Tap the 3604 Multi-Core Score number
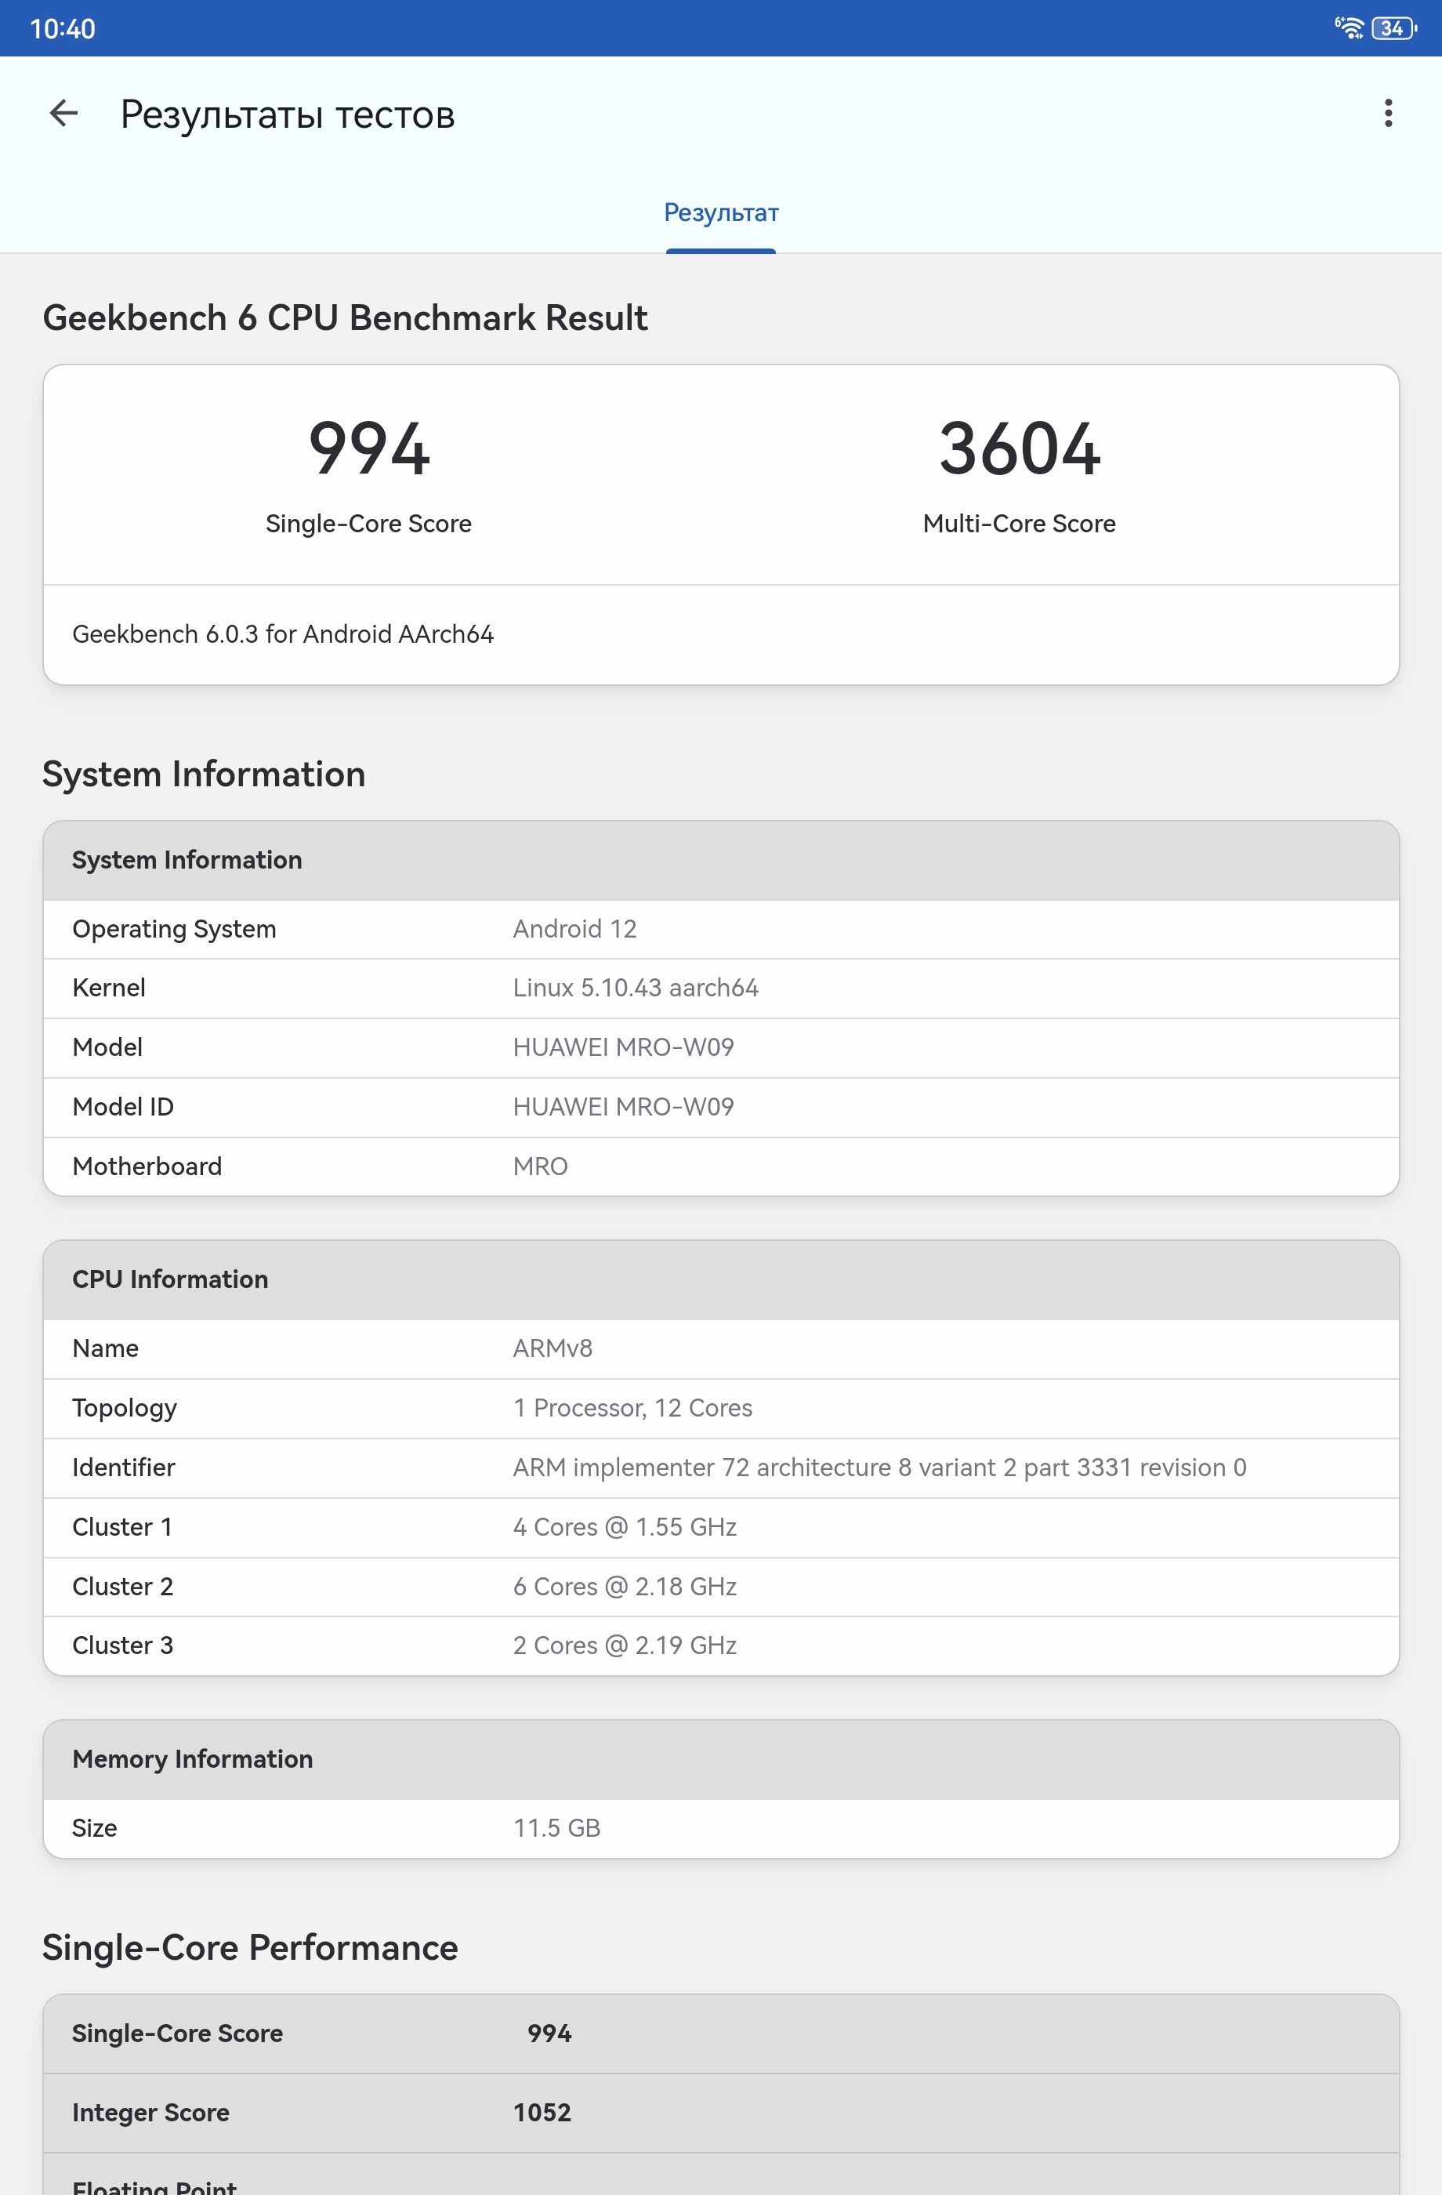1442x2195 pixels. point(1019,449)
